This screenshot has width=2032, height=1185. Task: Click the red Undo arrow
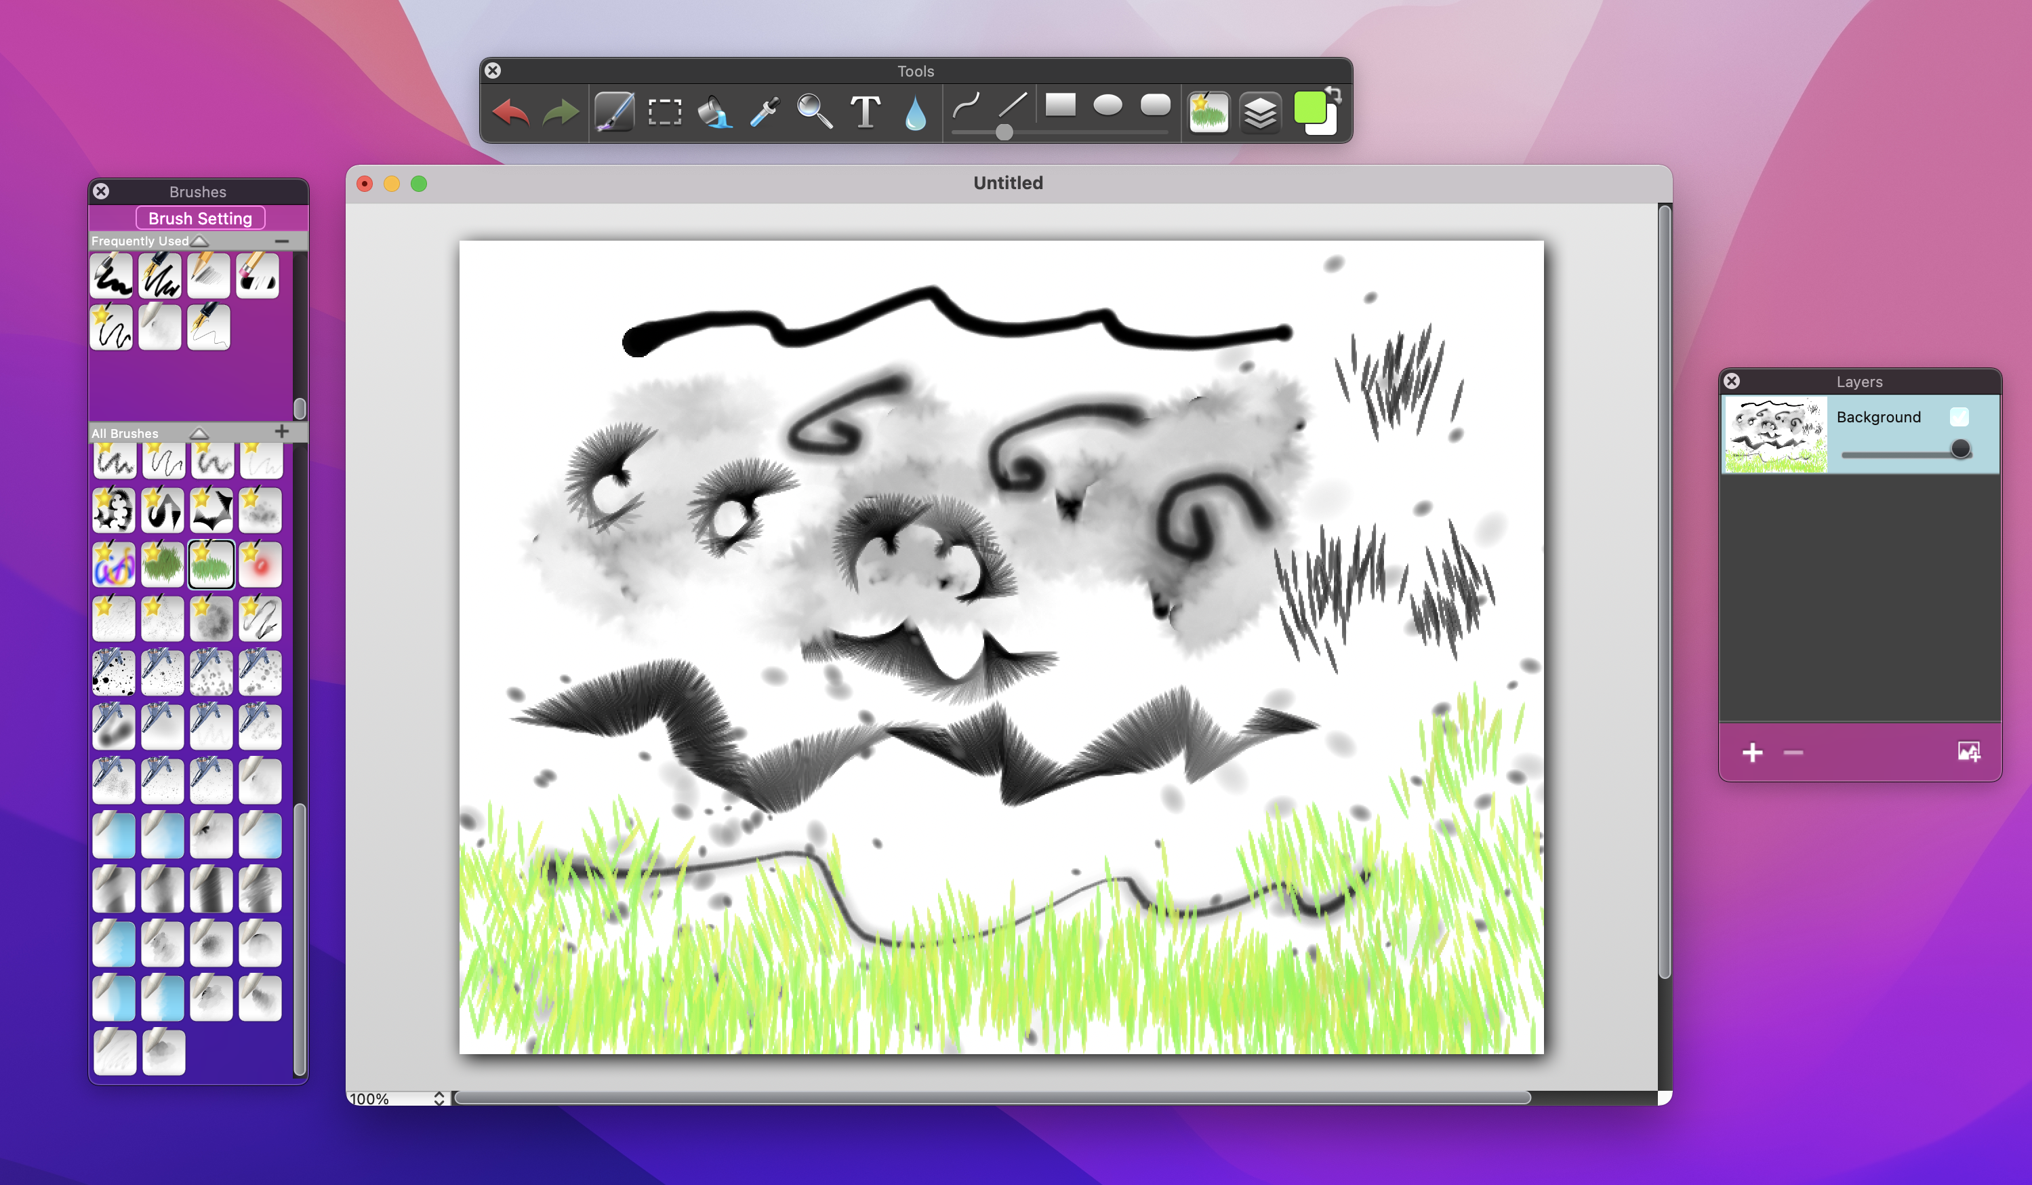(x=510, y=112)
